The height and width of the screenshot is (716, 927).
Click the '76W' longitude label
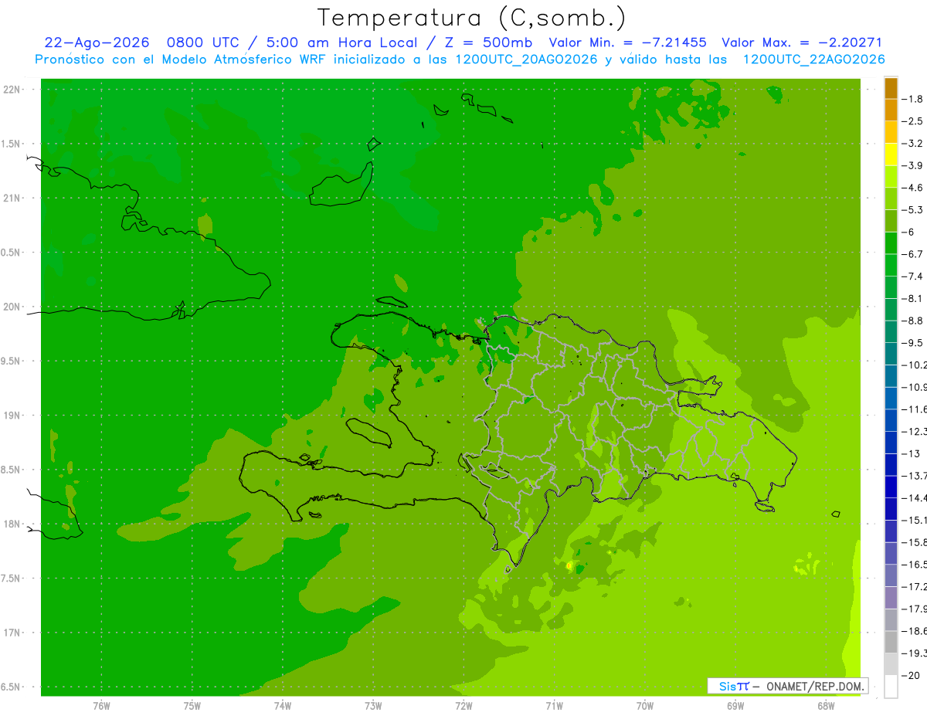[101, 706]
